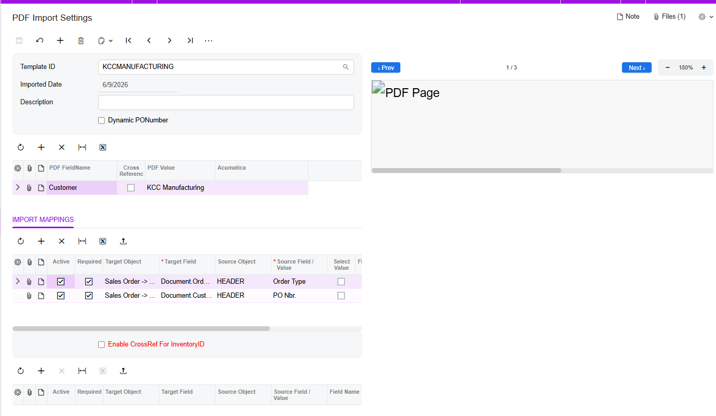716x416 pixels.
Task: Click the upload icon in Import Mappings toolbar
Action: [123, 241]
